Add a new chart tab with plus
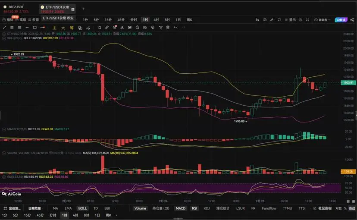Image resolution: width=357 pixels, height=220 pixels. 83,9
